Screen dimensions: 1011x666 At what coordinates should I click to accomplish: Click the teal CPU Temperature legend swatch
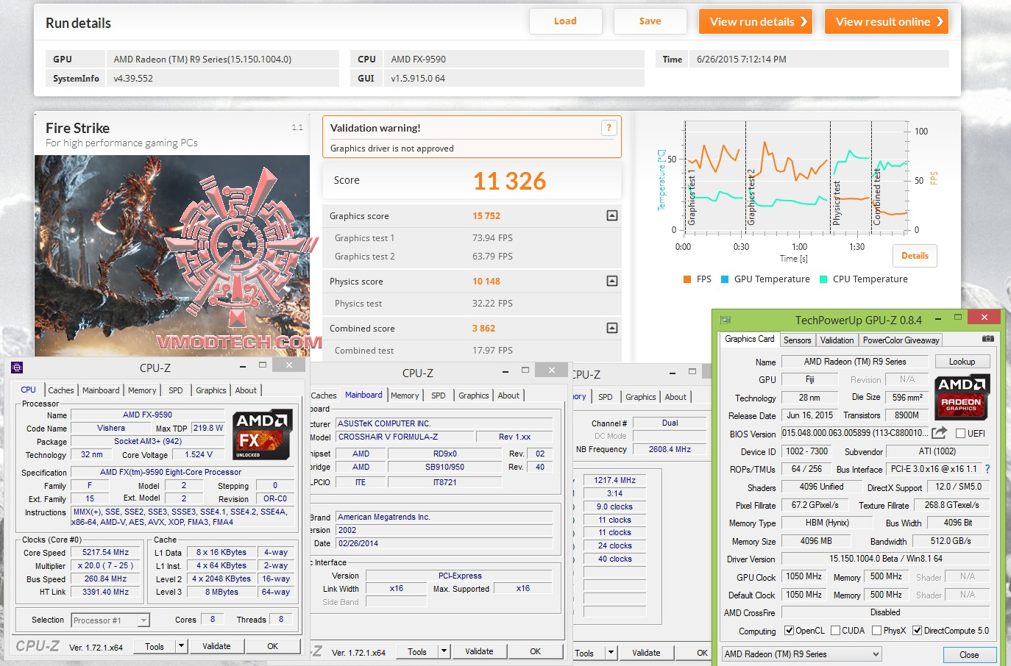[823, 279]
